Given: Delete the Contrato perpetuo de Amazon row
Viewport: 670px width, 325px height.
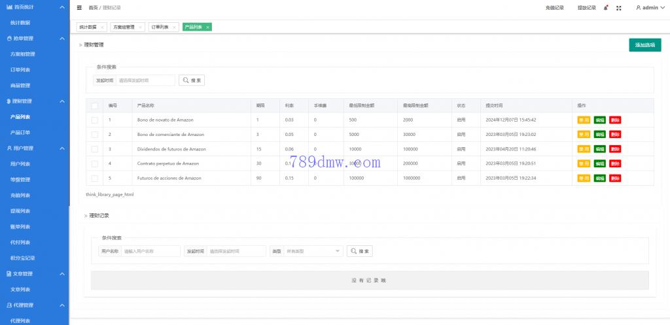Looking at the screenshot, I should [615, 163].
